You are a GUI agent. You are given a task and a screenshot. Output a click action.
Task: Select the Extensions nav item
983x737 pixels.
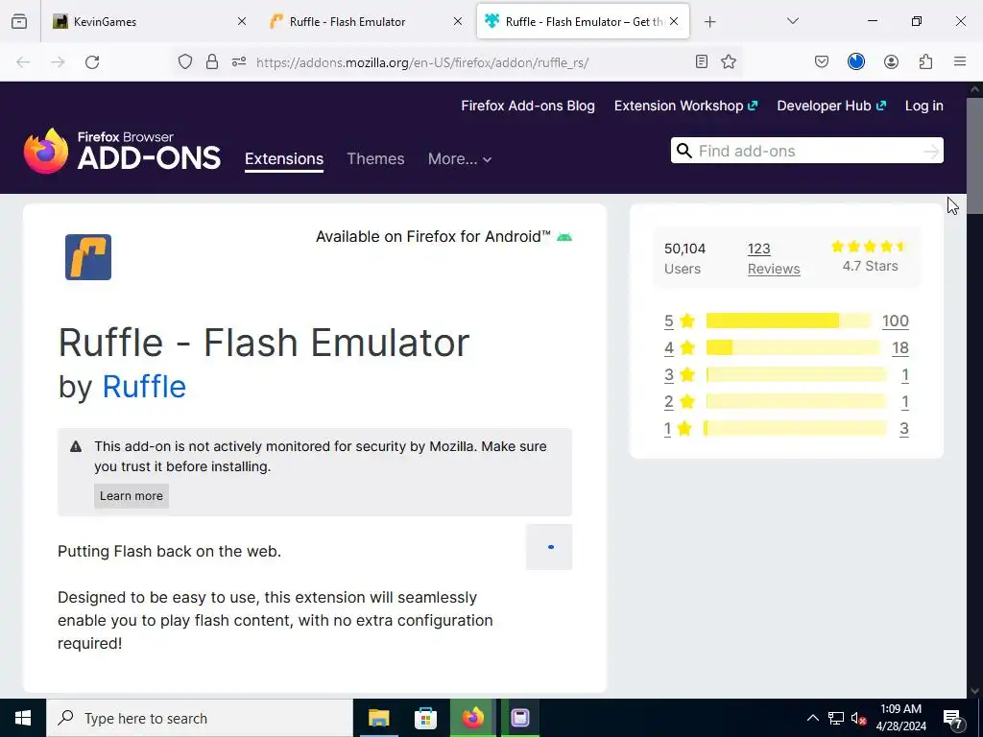pos(284,158)
